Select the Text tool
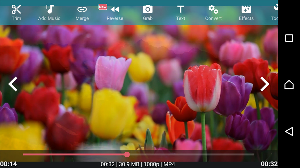The image size is (300, 168). pos(180,13)
